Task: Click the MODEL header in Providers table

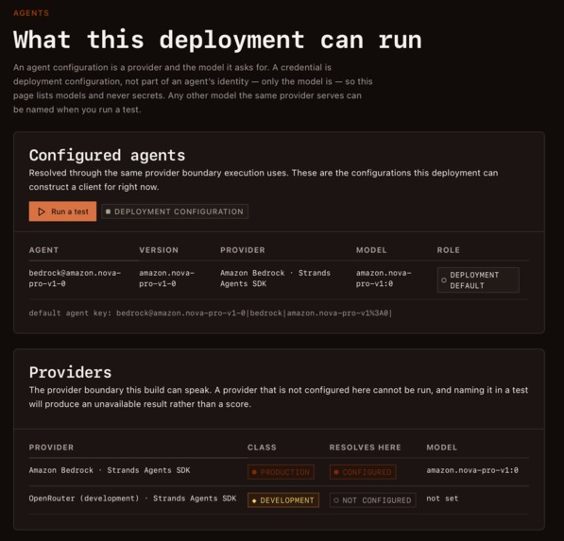Action: click(x=442, y=448)
